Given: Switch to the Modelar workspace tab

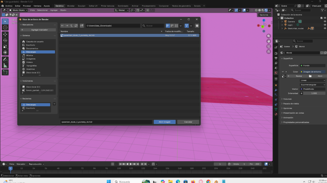Looking at the screenshot, I should [x=71, y=6].
